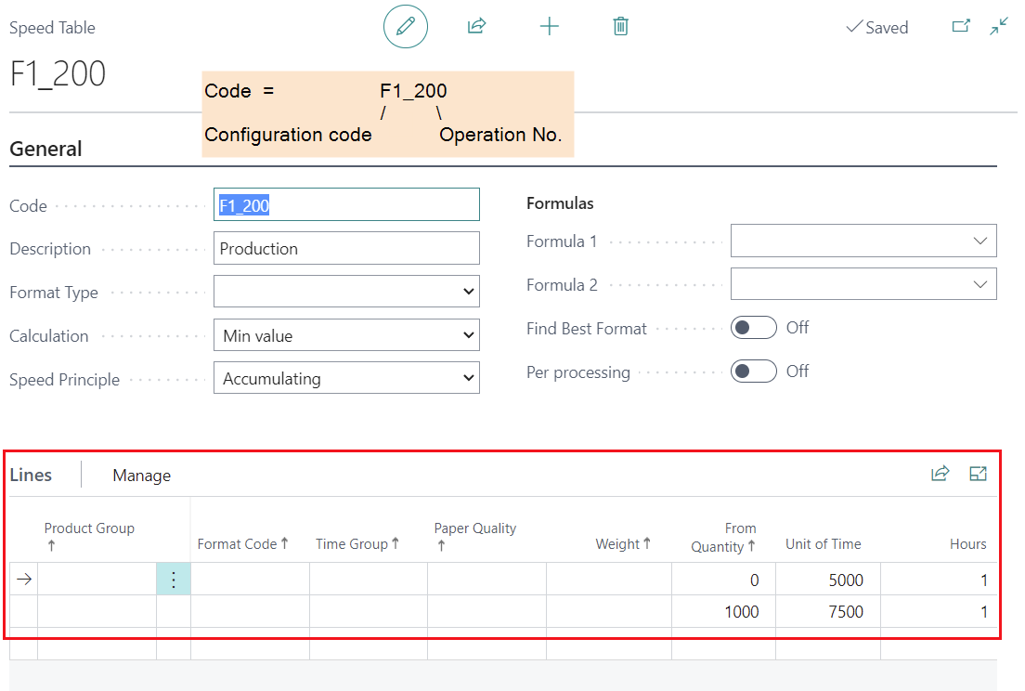Click the plus icon to create new

pyautogui.click(x=549, y=27)
